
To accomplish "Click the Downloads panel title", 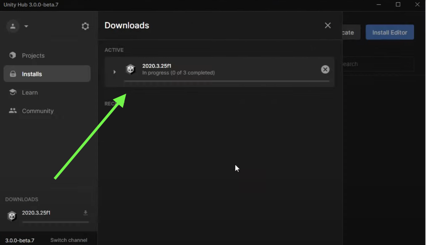I will pos(127,25).
